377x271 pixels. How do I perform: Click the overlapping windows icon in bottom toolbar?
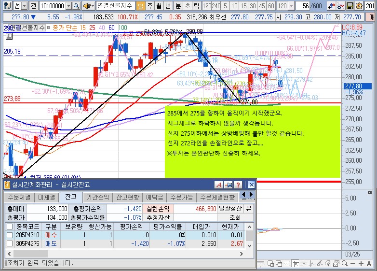pyautogui.click(x=279, y=264)
